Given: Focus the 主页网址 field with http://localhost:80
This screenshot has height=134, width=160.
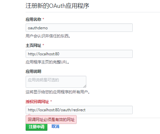Looking at the screenshot, I should pyautogui.click(x=79, y=54).
